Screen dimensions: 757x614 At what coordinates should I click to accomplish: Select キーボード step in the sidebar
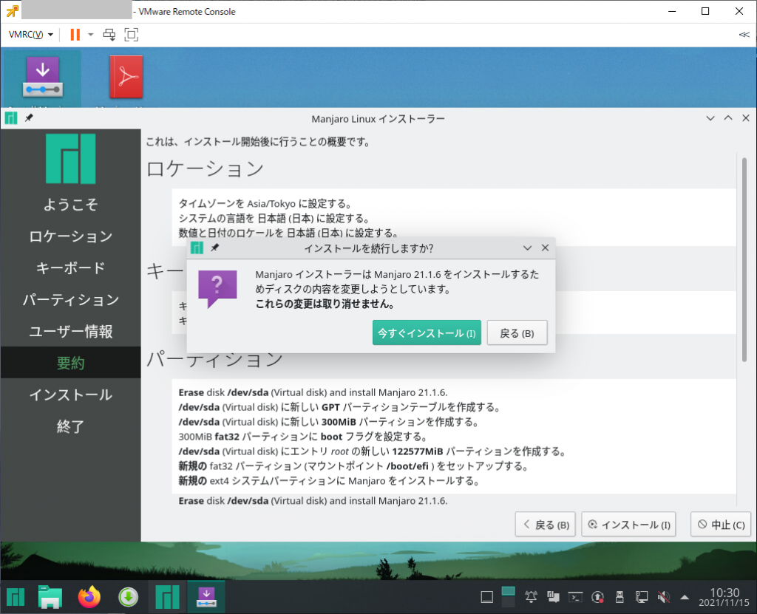tap(70, 268)
